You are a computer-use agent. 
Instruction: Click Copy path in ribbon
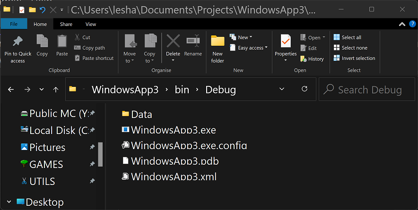point(89,48)
